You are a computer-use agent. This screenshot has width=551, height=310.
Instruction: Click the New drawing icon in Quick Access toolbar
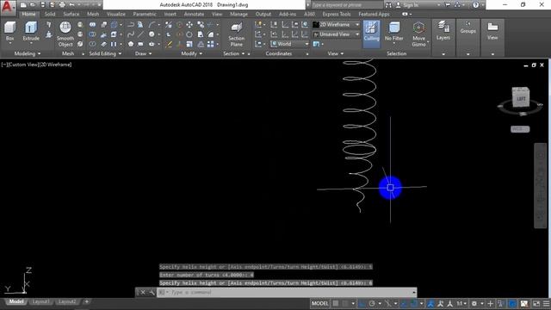(x=23, y=5)
